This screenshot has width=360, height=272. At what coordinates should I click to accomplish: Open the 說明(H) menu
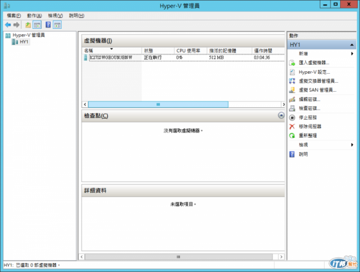point(76,16)
